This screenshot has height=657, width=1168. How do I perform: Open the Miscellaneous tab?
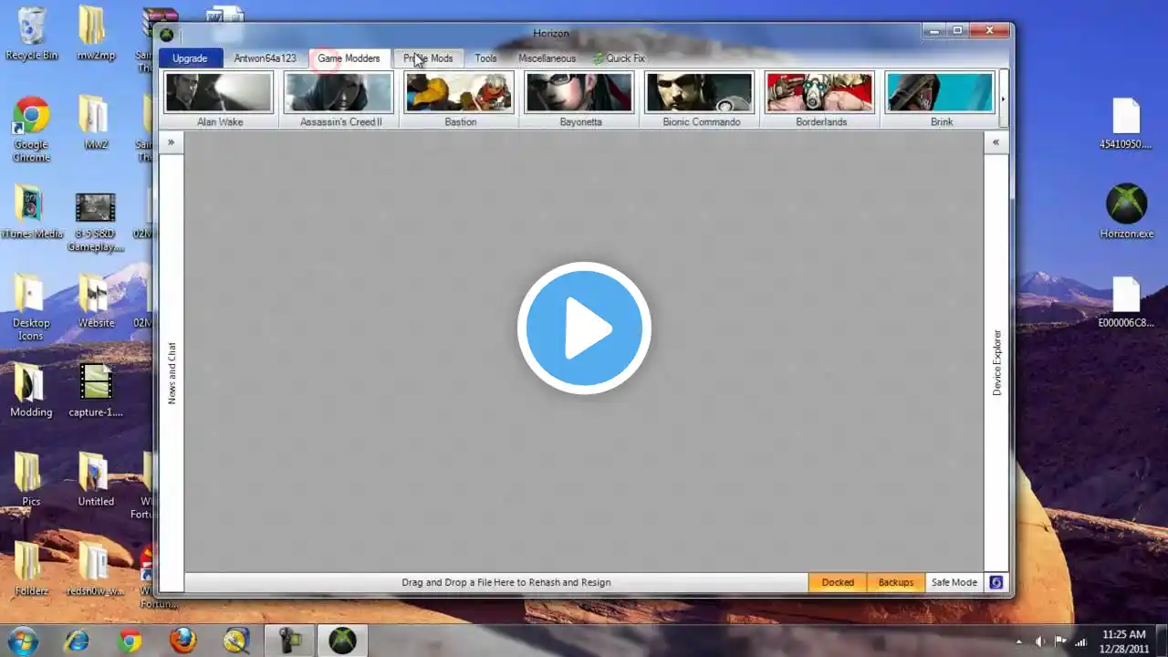tap(547, 58)
